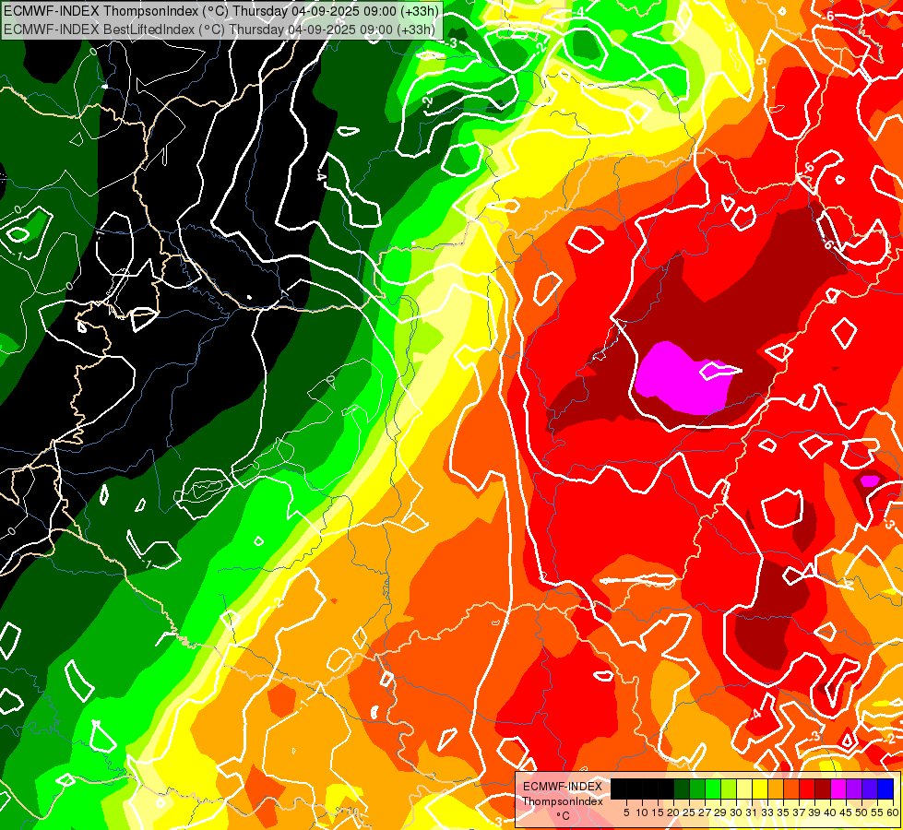Click the legend tick label '25'
Screen dimensions: 903x830
[x=689, y=812]
